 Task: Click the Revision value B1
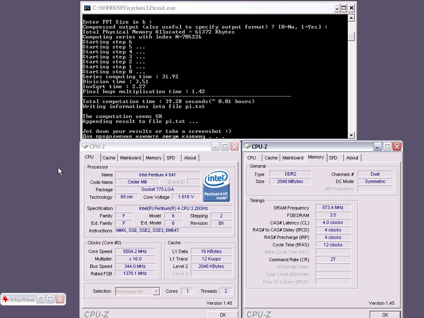(221, 223)
